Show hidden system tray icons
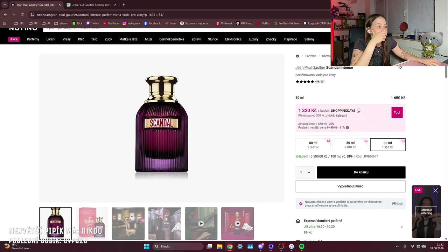 pyautogui.click(x=397, y=246)
